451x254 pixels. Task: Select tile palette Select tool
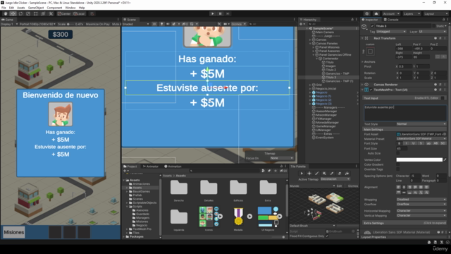[302, 174]
